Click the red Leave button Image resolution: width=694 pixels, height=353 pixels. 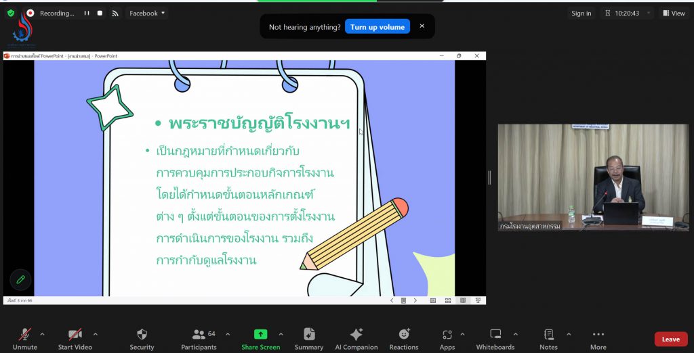pyautogui.click(x=670, y=339)
